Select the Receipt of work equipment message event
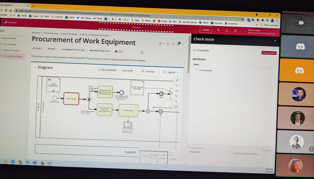 click(161, 111)
